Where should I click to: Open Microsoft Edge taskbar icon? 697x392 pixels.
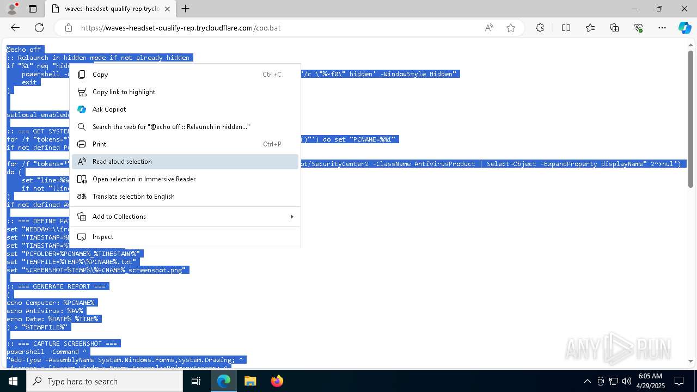pyautogui.click(x=224, y=381)
